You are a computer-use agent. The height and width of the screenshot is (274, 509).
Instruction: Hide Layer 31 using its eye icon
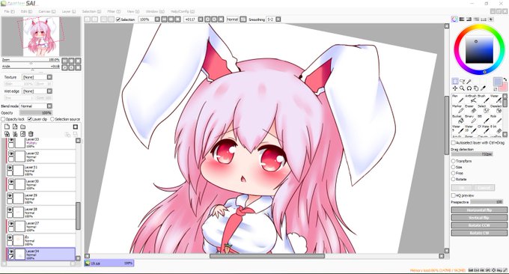pos(10,168)
